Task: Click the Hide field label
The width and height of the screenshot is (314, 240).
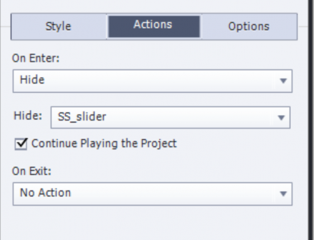Action: tap(28, 116)
